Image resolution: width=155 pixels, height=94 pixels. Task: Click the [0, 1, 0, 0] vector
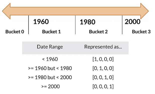coord(103,68)
